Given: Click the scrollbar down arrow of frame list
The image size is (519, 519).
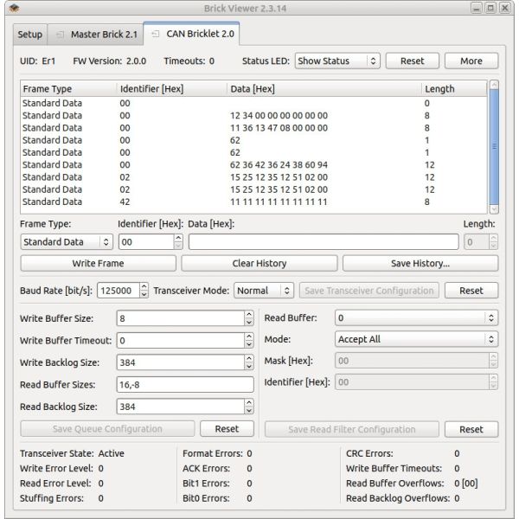Looking at the screenshot, I should (x=494, y=209).
